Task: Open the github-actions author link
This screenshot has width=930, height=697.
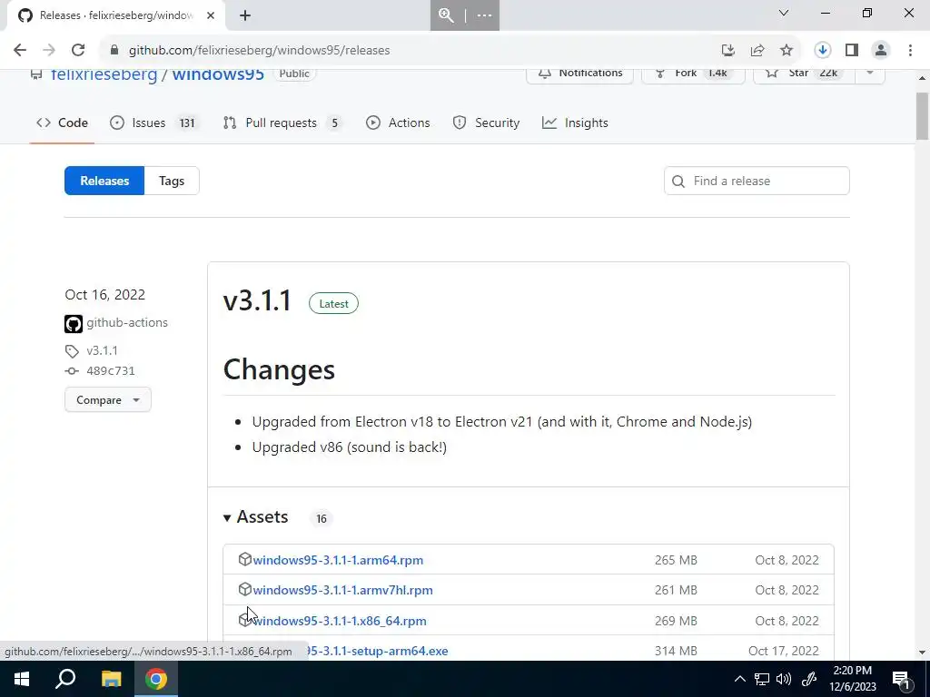Action: (x=127, y=322)
